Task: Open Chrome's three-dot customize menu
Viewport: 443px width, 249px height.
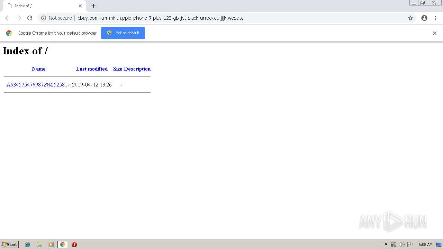Action: tap(435, 18)
